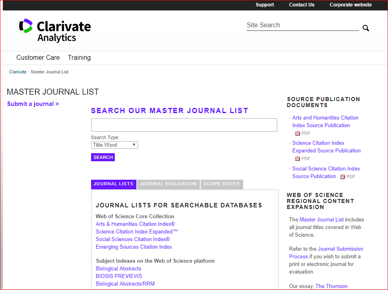Open the BIOSIS PREVIEWS link
The width and height of the screenshot is (388, 290).
pyautogui.click(x=119, y=276)
